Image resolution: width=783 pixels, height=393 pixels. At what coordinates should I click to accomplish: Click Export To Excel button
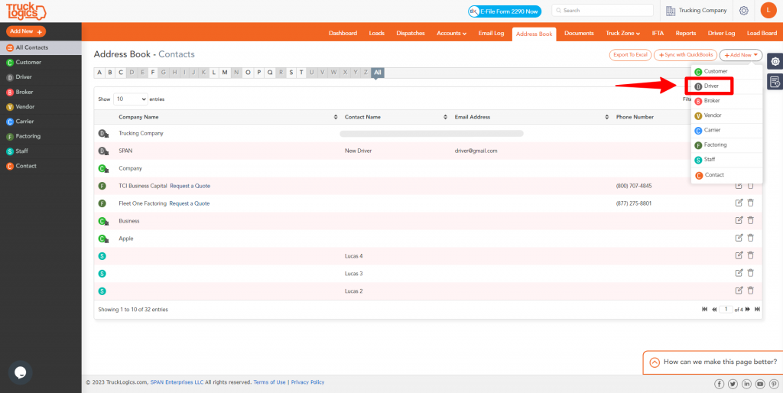(x=630, y=55)
